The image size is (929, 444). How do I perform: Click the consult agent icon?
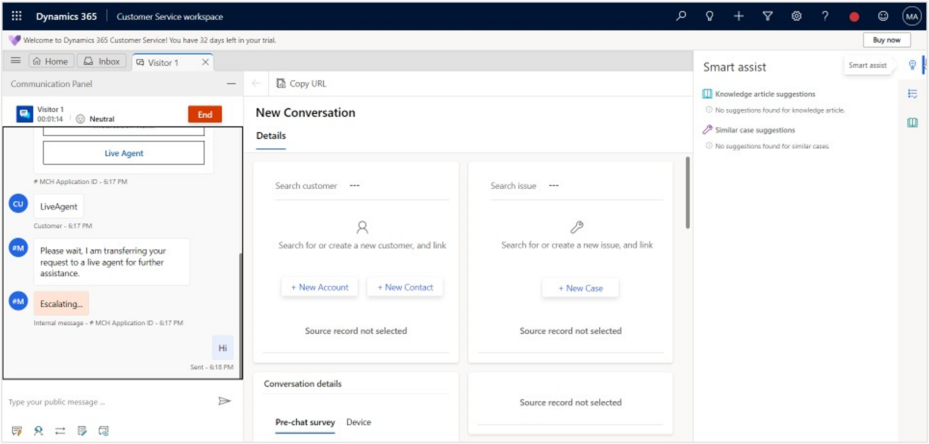point(38,431)
